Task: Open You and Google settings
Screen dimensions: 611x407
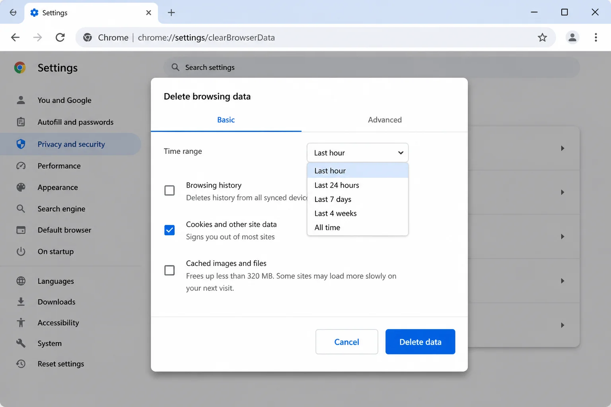Action: [x=64, y=100]
